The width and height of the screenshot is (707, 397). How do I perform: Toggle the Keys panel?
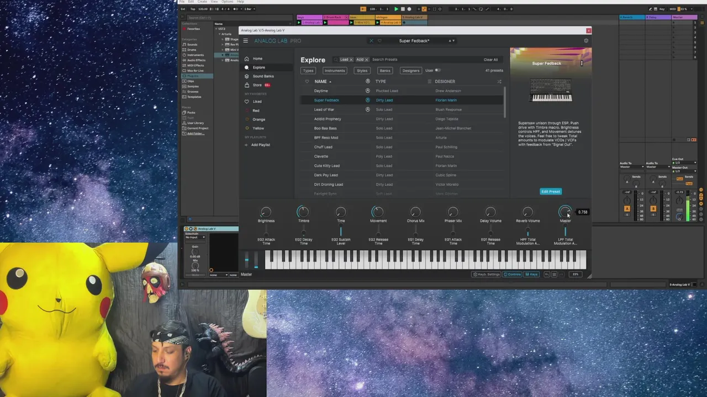point(531,274)
